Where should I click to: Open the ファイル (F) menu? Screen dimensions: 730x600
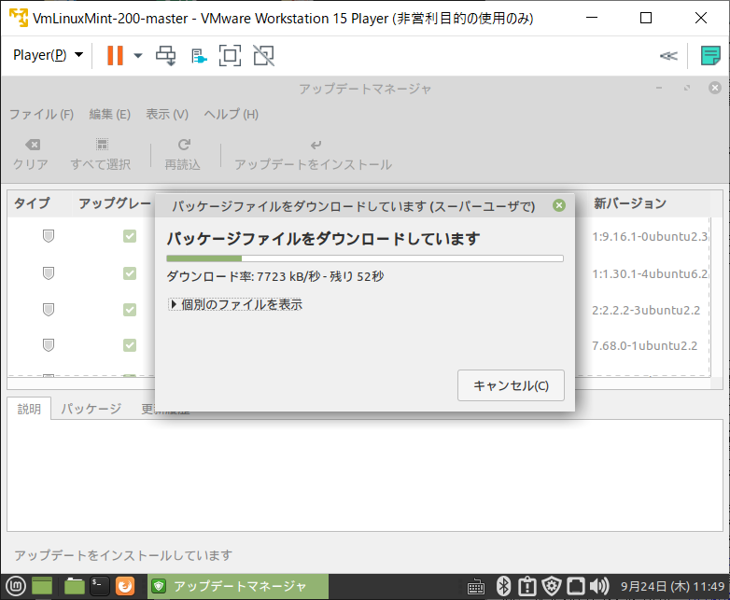pos(41,114)
